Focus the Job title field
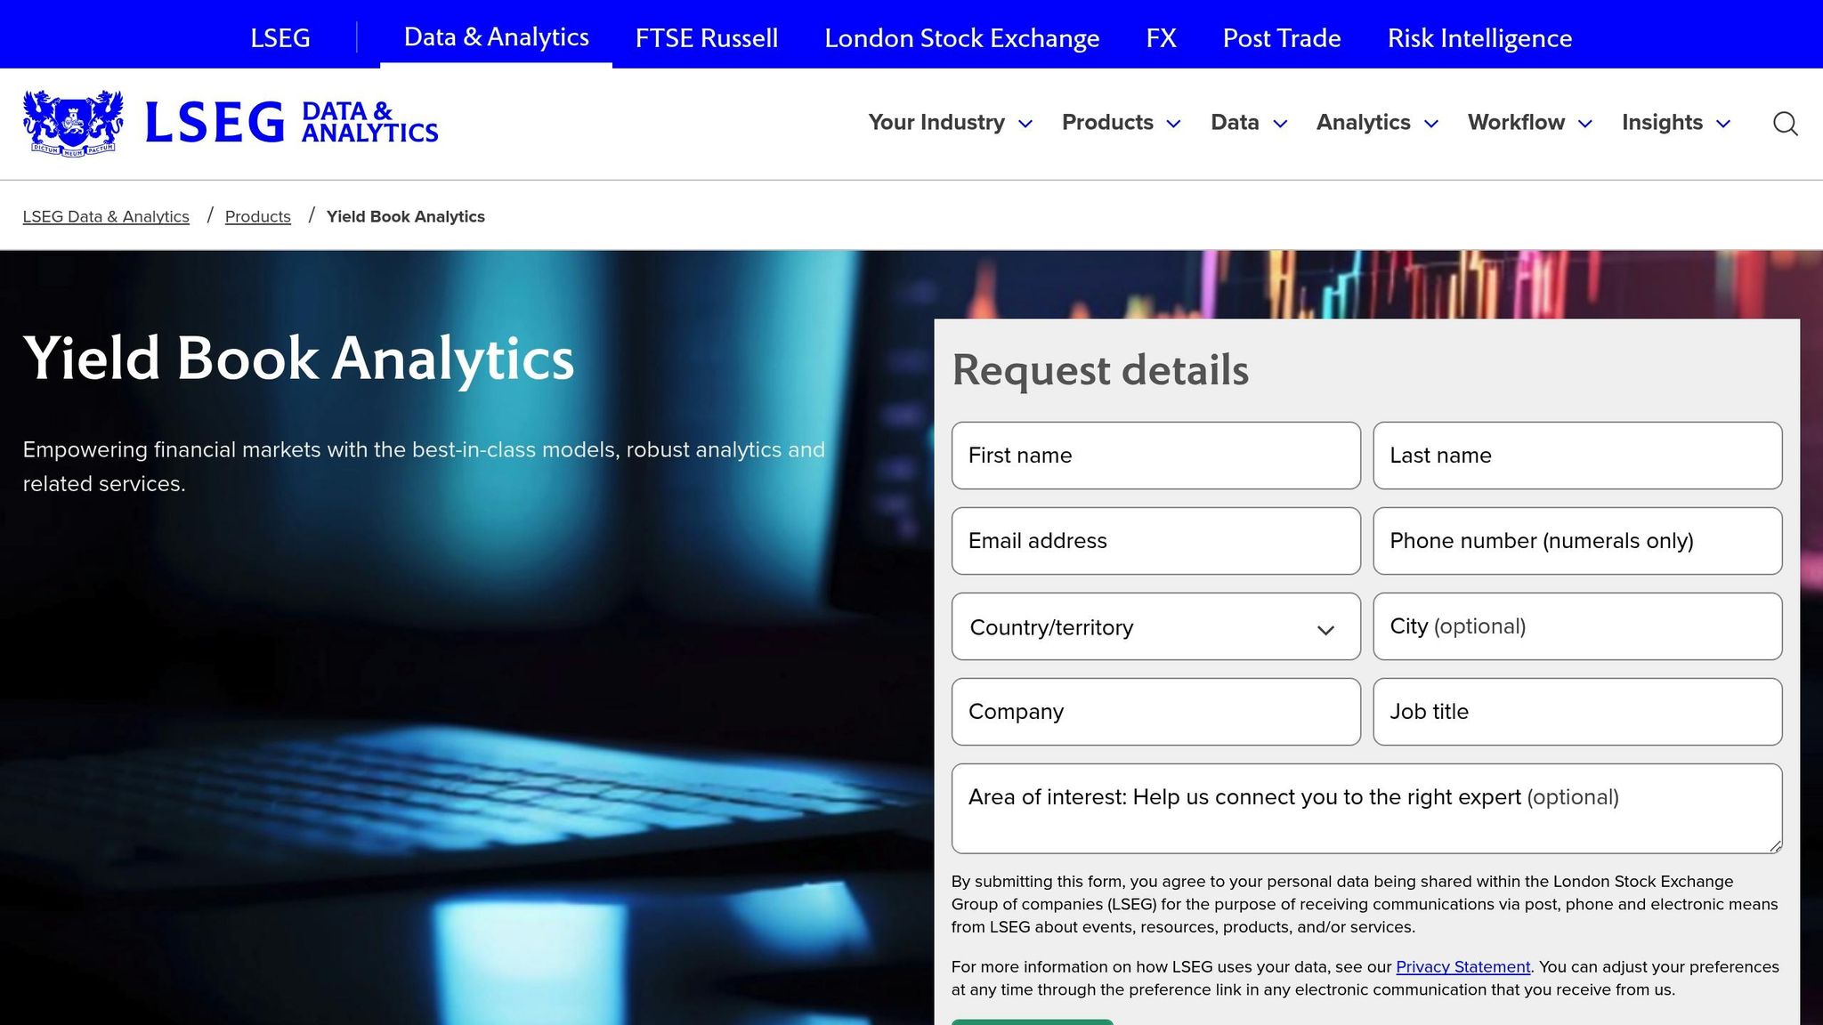This screenshot has width=1823, height=1025. tap(1577, 712)
